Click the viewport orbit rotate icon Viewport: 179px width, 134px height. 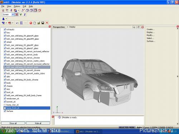click(x=136, y=27)
